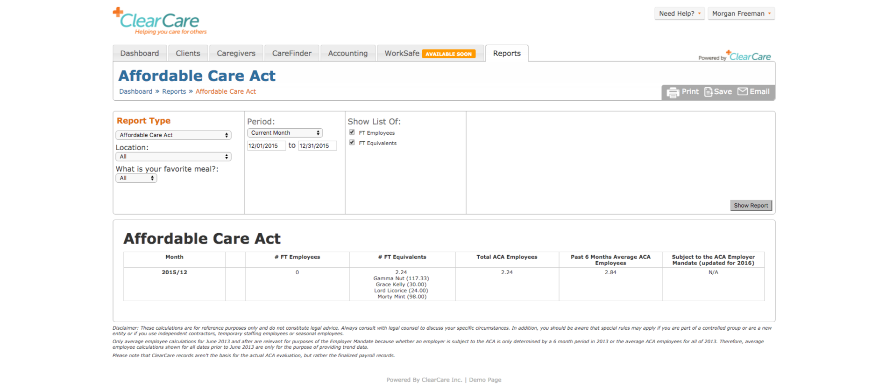Click the Gamma Nut (117.33) entry
886x388 pixels.
click(401, 278)
